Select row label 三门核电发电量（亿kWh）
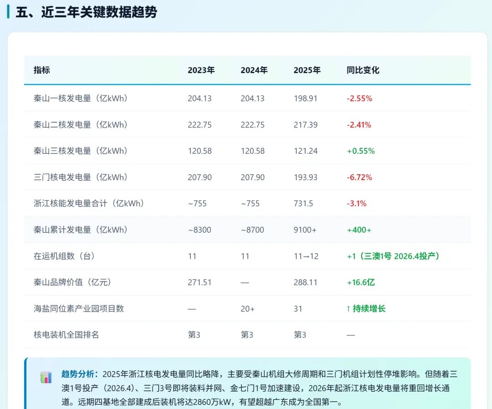Image resolution: width=492 pixels, height=409 pixels. [x=81, y=177]
